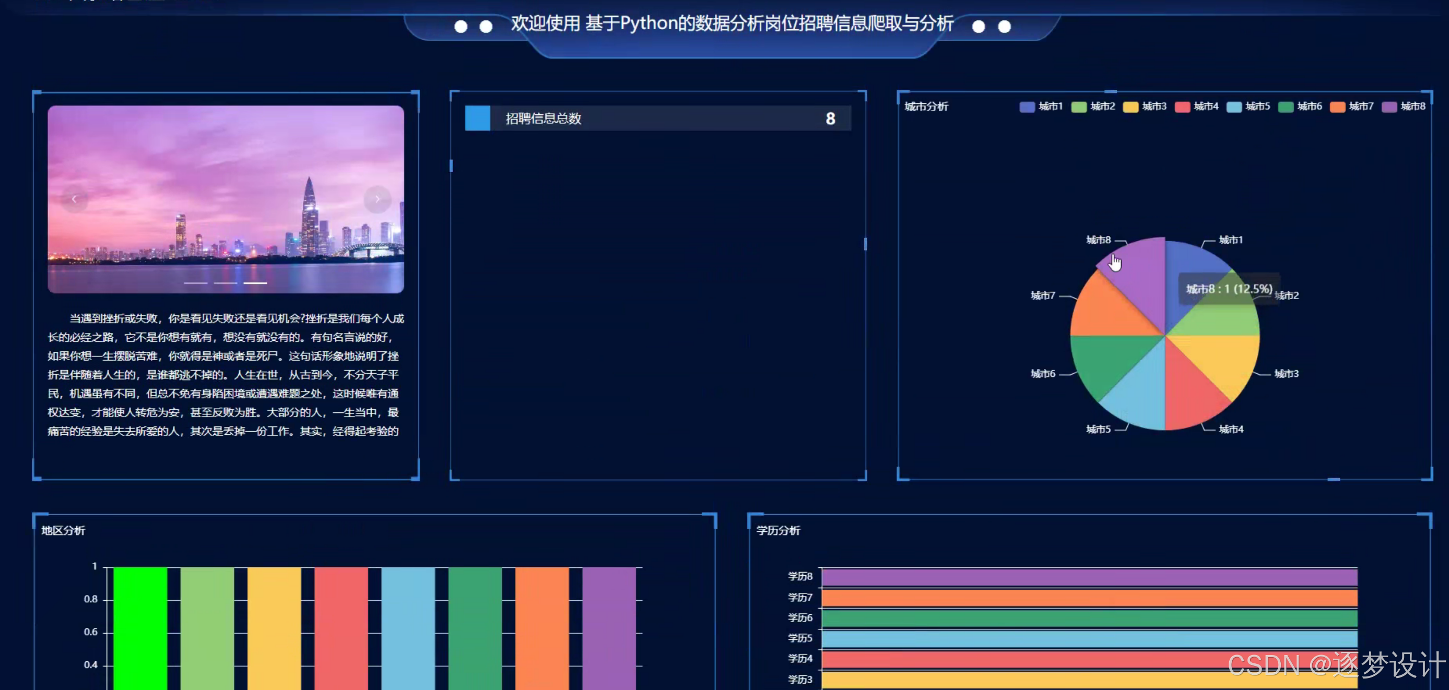
Task: Toggle 城市4 legend item
Action: pyautogui.click(x=1196, y=106)
